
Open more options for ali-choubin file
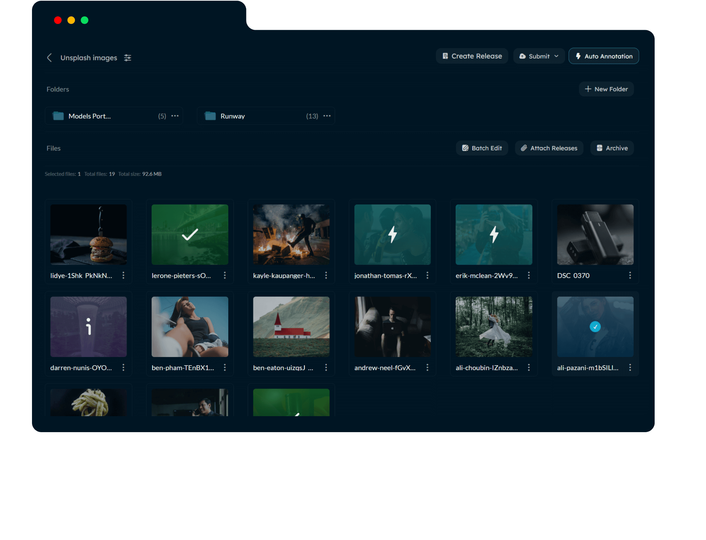click(x=529, y=368)
